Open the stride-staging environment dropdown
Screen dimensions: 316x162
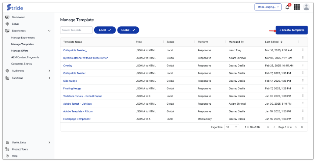[268, 7]
